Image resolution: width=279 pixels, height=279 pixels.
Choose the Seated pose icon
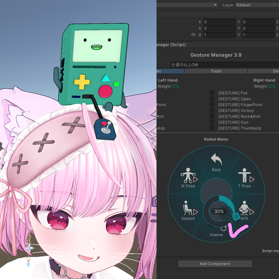pyautogui.click(x=187, y=208)
